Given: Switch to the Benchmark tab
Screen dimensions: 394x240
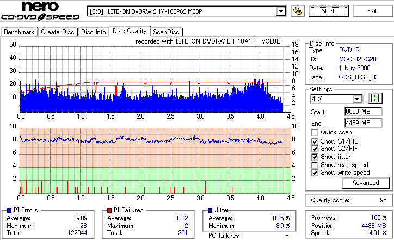Looking at the screenshot, I should [19, 32].
